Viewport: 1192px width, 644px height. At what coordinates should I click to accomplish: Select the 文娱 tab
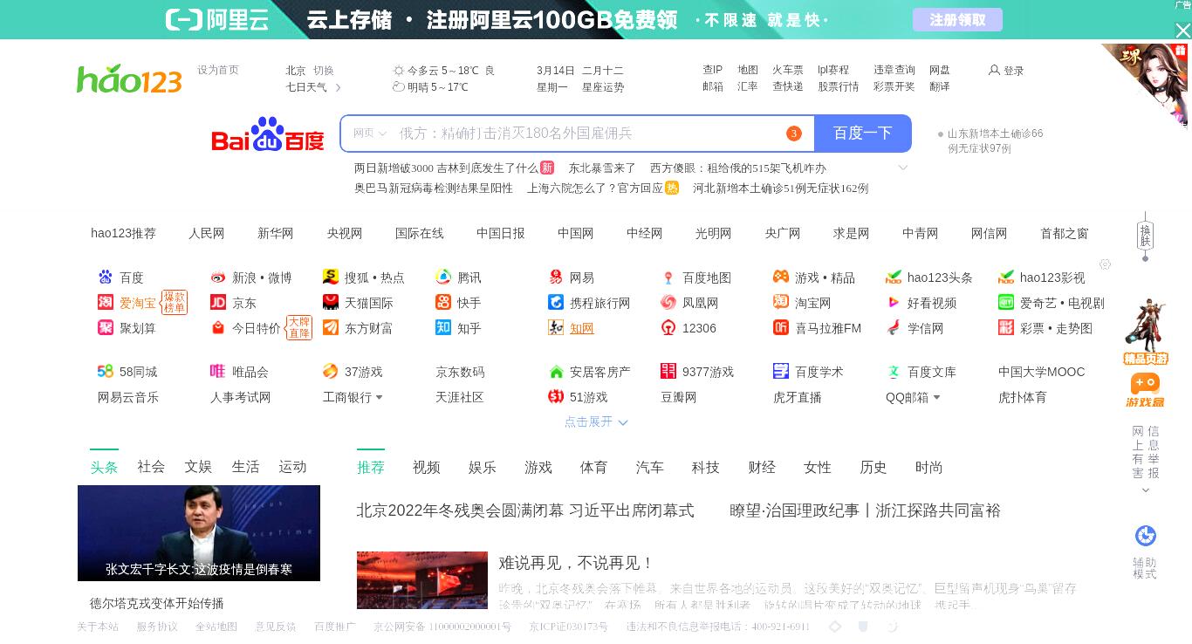coord(198,467)
